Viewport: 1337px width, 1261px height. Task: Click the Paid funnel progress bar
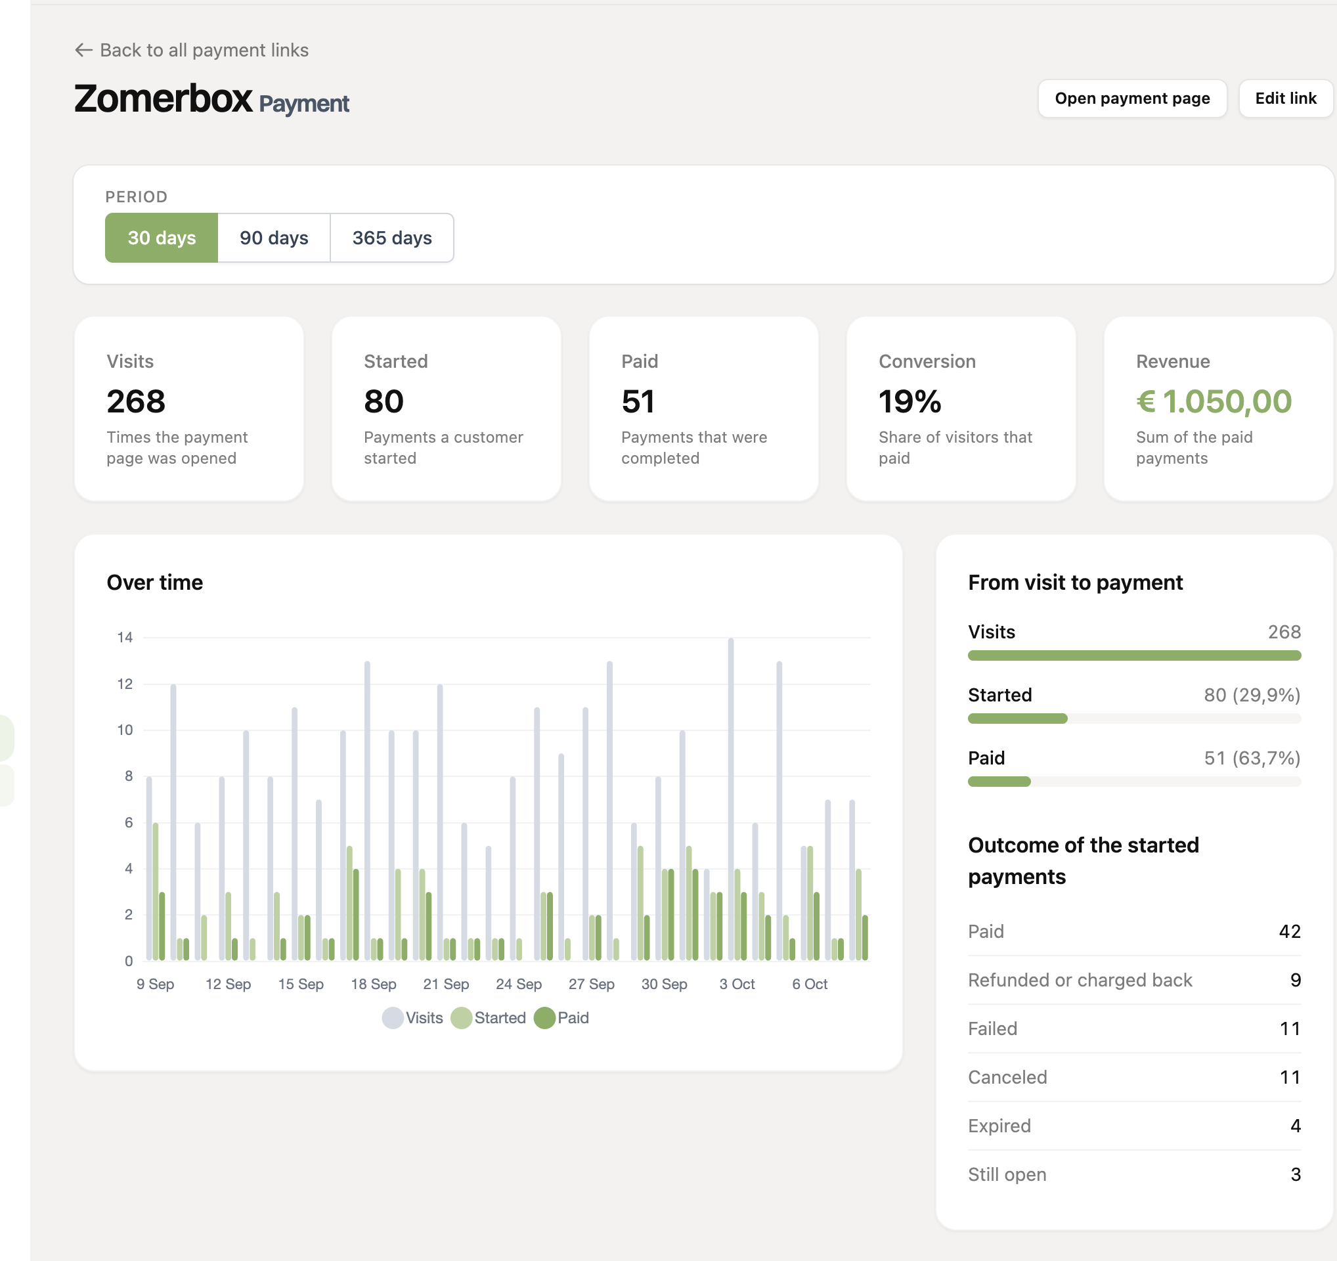(1134, 782)
